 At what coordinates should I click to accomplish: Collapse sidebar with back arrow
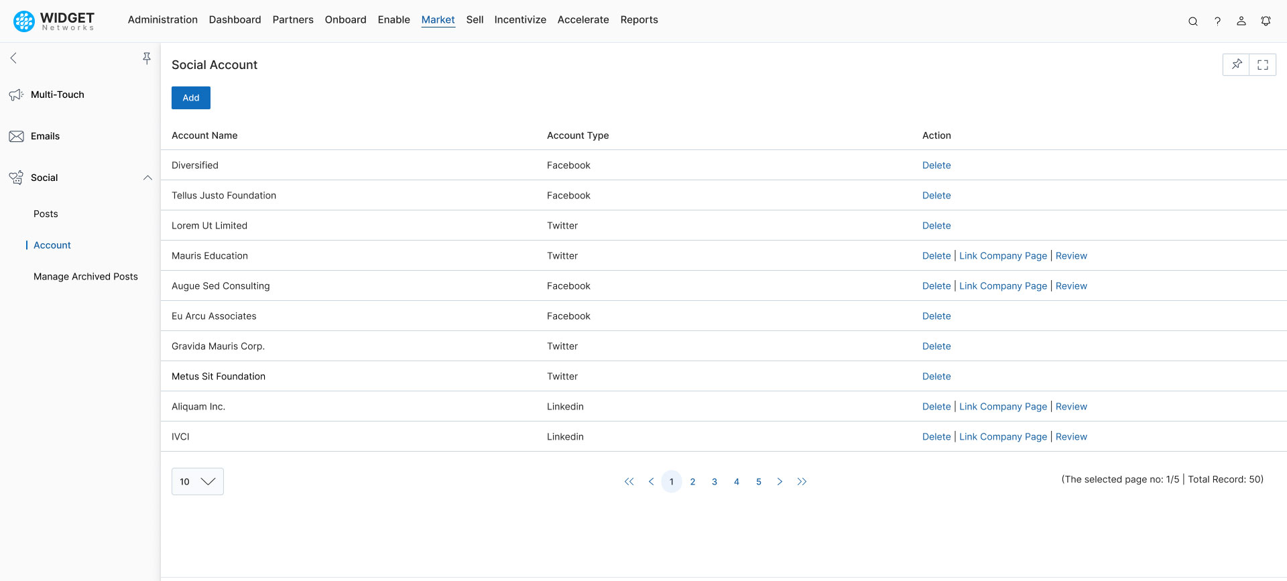pyautogui.click(x=13, y=58)
